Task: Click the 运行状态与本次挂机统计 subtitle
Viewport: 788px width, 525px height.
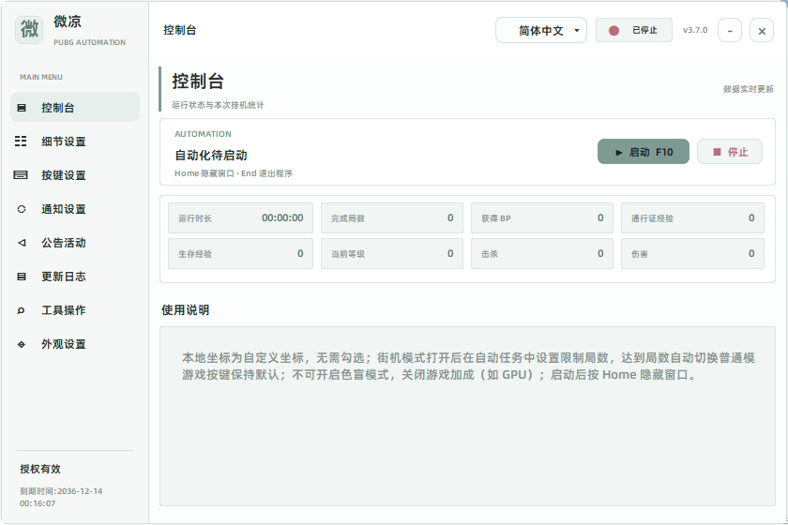Action: pyautogui.click(x=218, y=105)
